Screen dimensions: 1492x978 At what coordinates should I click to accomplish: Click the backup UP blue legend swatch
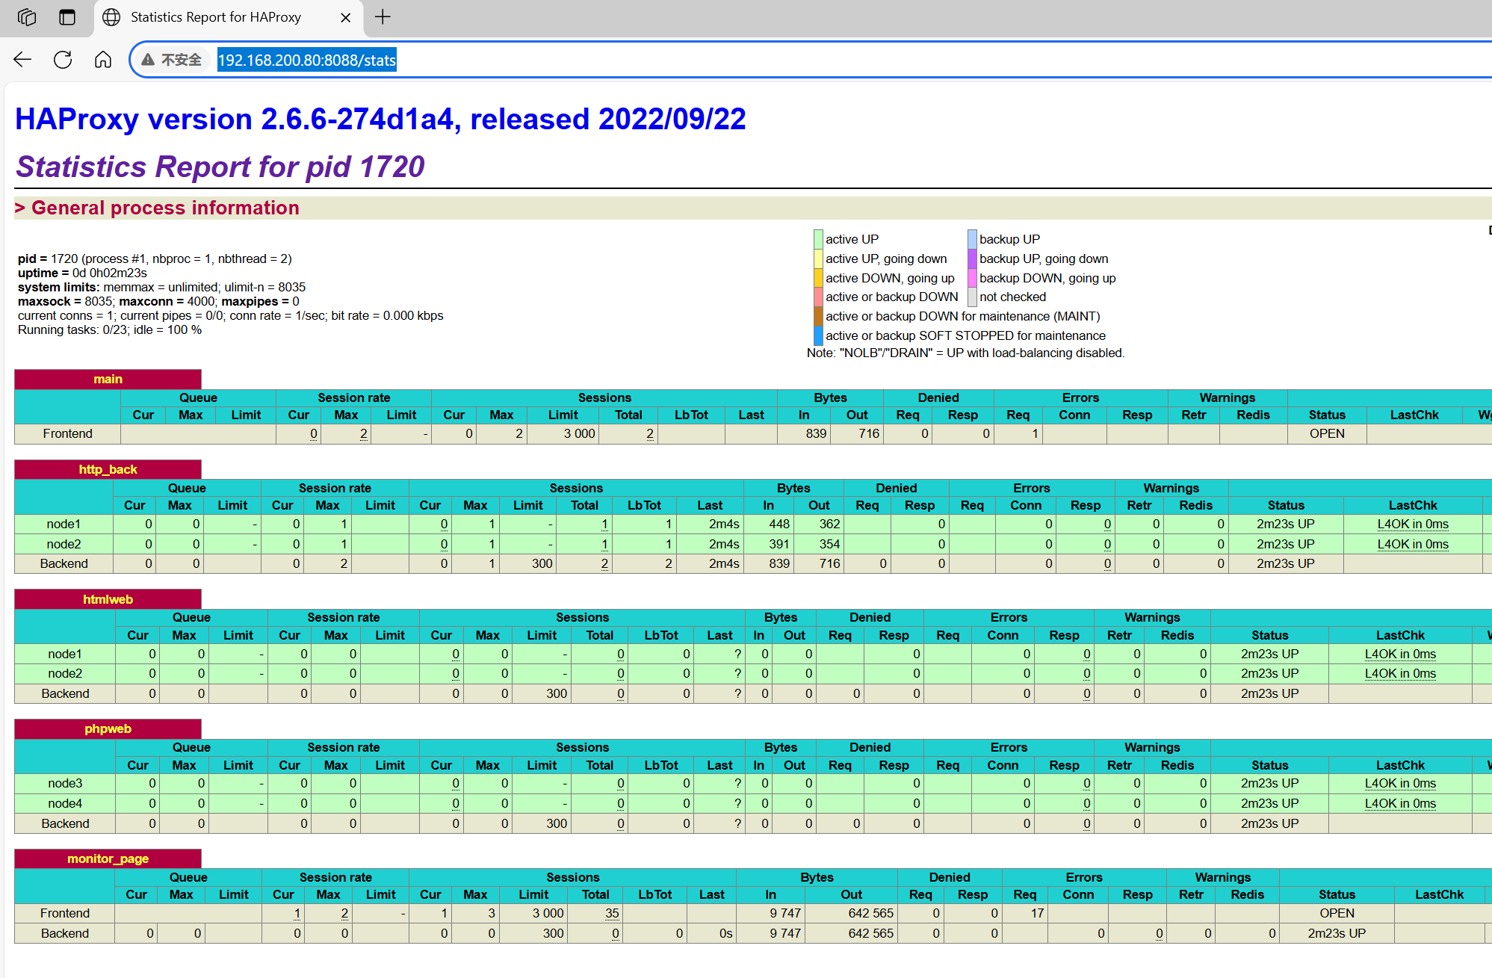point(972,239)
